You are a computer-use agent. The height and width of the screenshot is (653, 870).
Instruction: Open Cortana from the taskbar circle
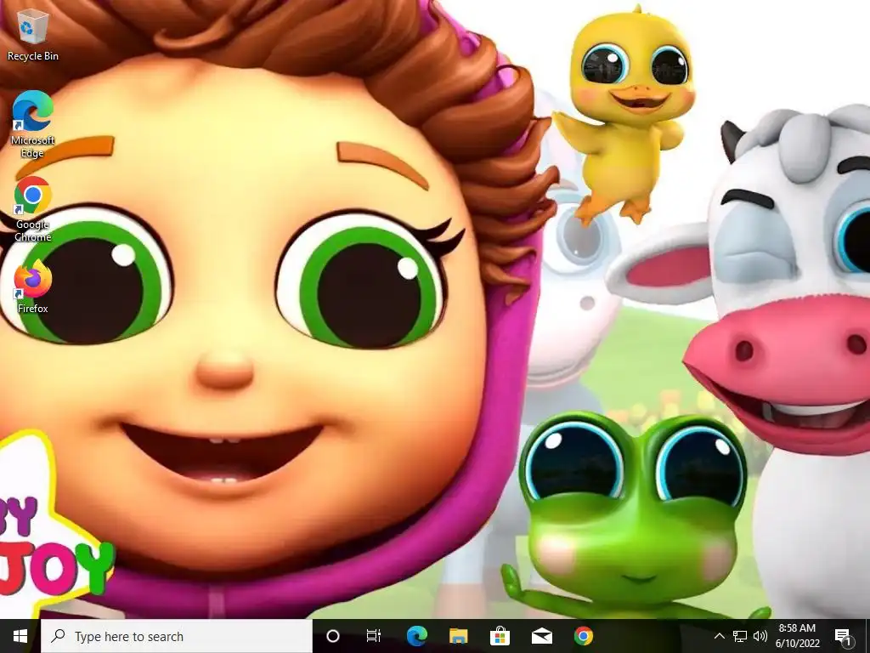pos(333,636)
